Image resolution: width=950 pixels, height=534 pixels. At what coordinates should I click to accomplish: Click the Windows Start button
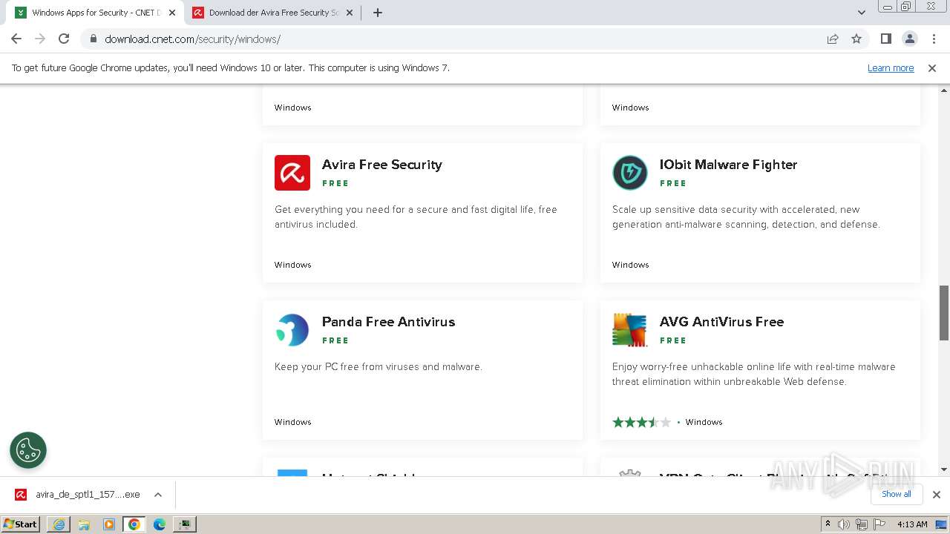(x=21, y=524)
